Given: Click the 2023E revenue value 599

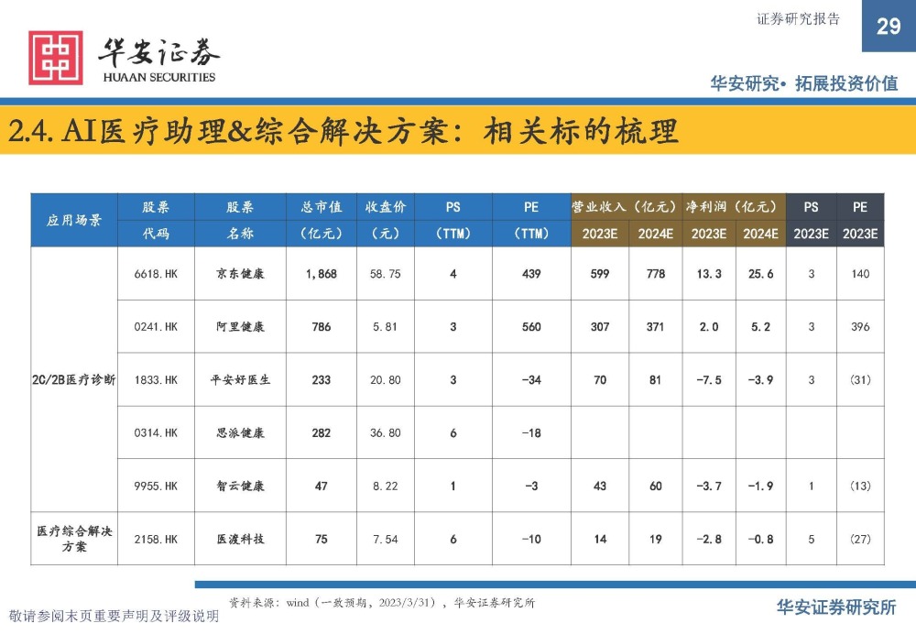Looking at the screenshot, I should pos(600,273).
